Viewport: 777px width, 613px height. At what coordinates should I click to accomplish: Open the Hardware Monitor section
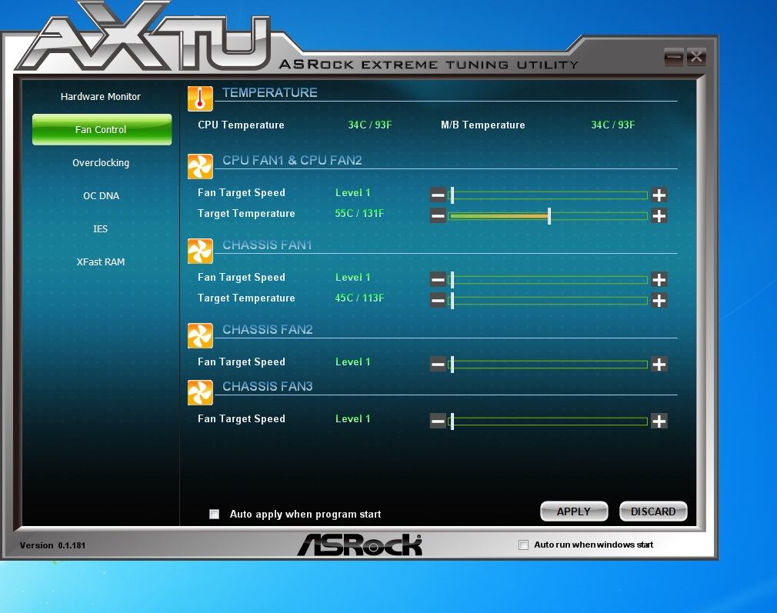pos(101,97)
